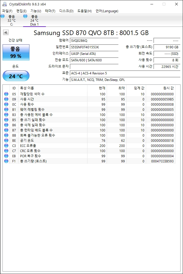Click raw value 00047CCEB593

[162, 161]
